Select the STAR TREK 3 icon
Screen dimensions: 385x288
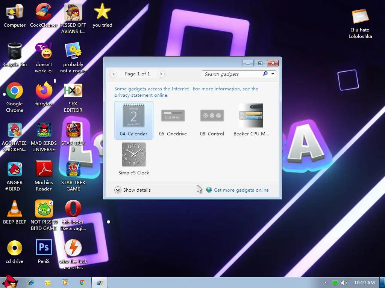(x=73, y=136)
